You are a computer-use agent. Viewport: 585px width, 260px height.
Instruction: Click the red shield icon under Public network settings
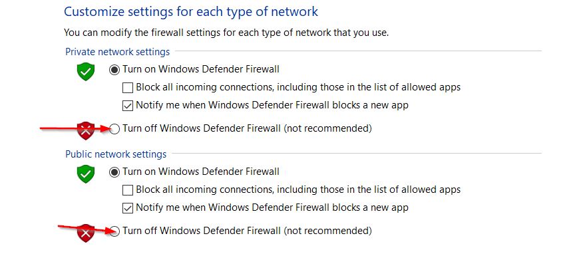click(86, 233)
